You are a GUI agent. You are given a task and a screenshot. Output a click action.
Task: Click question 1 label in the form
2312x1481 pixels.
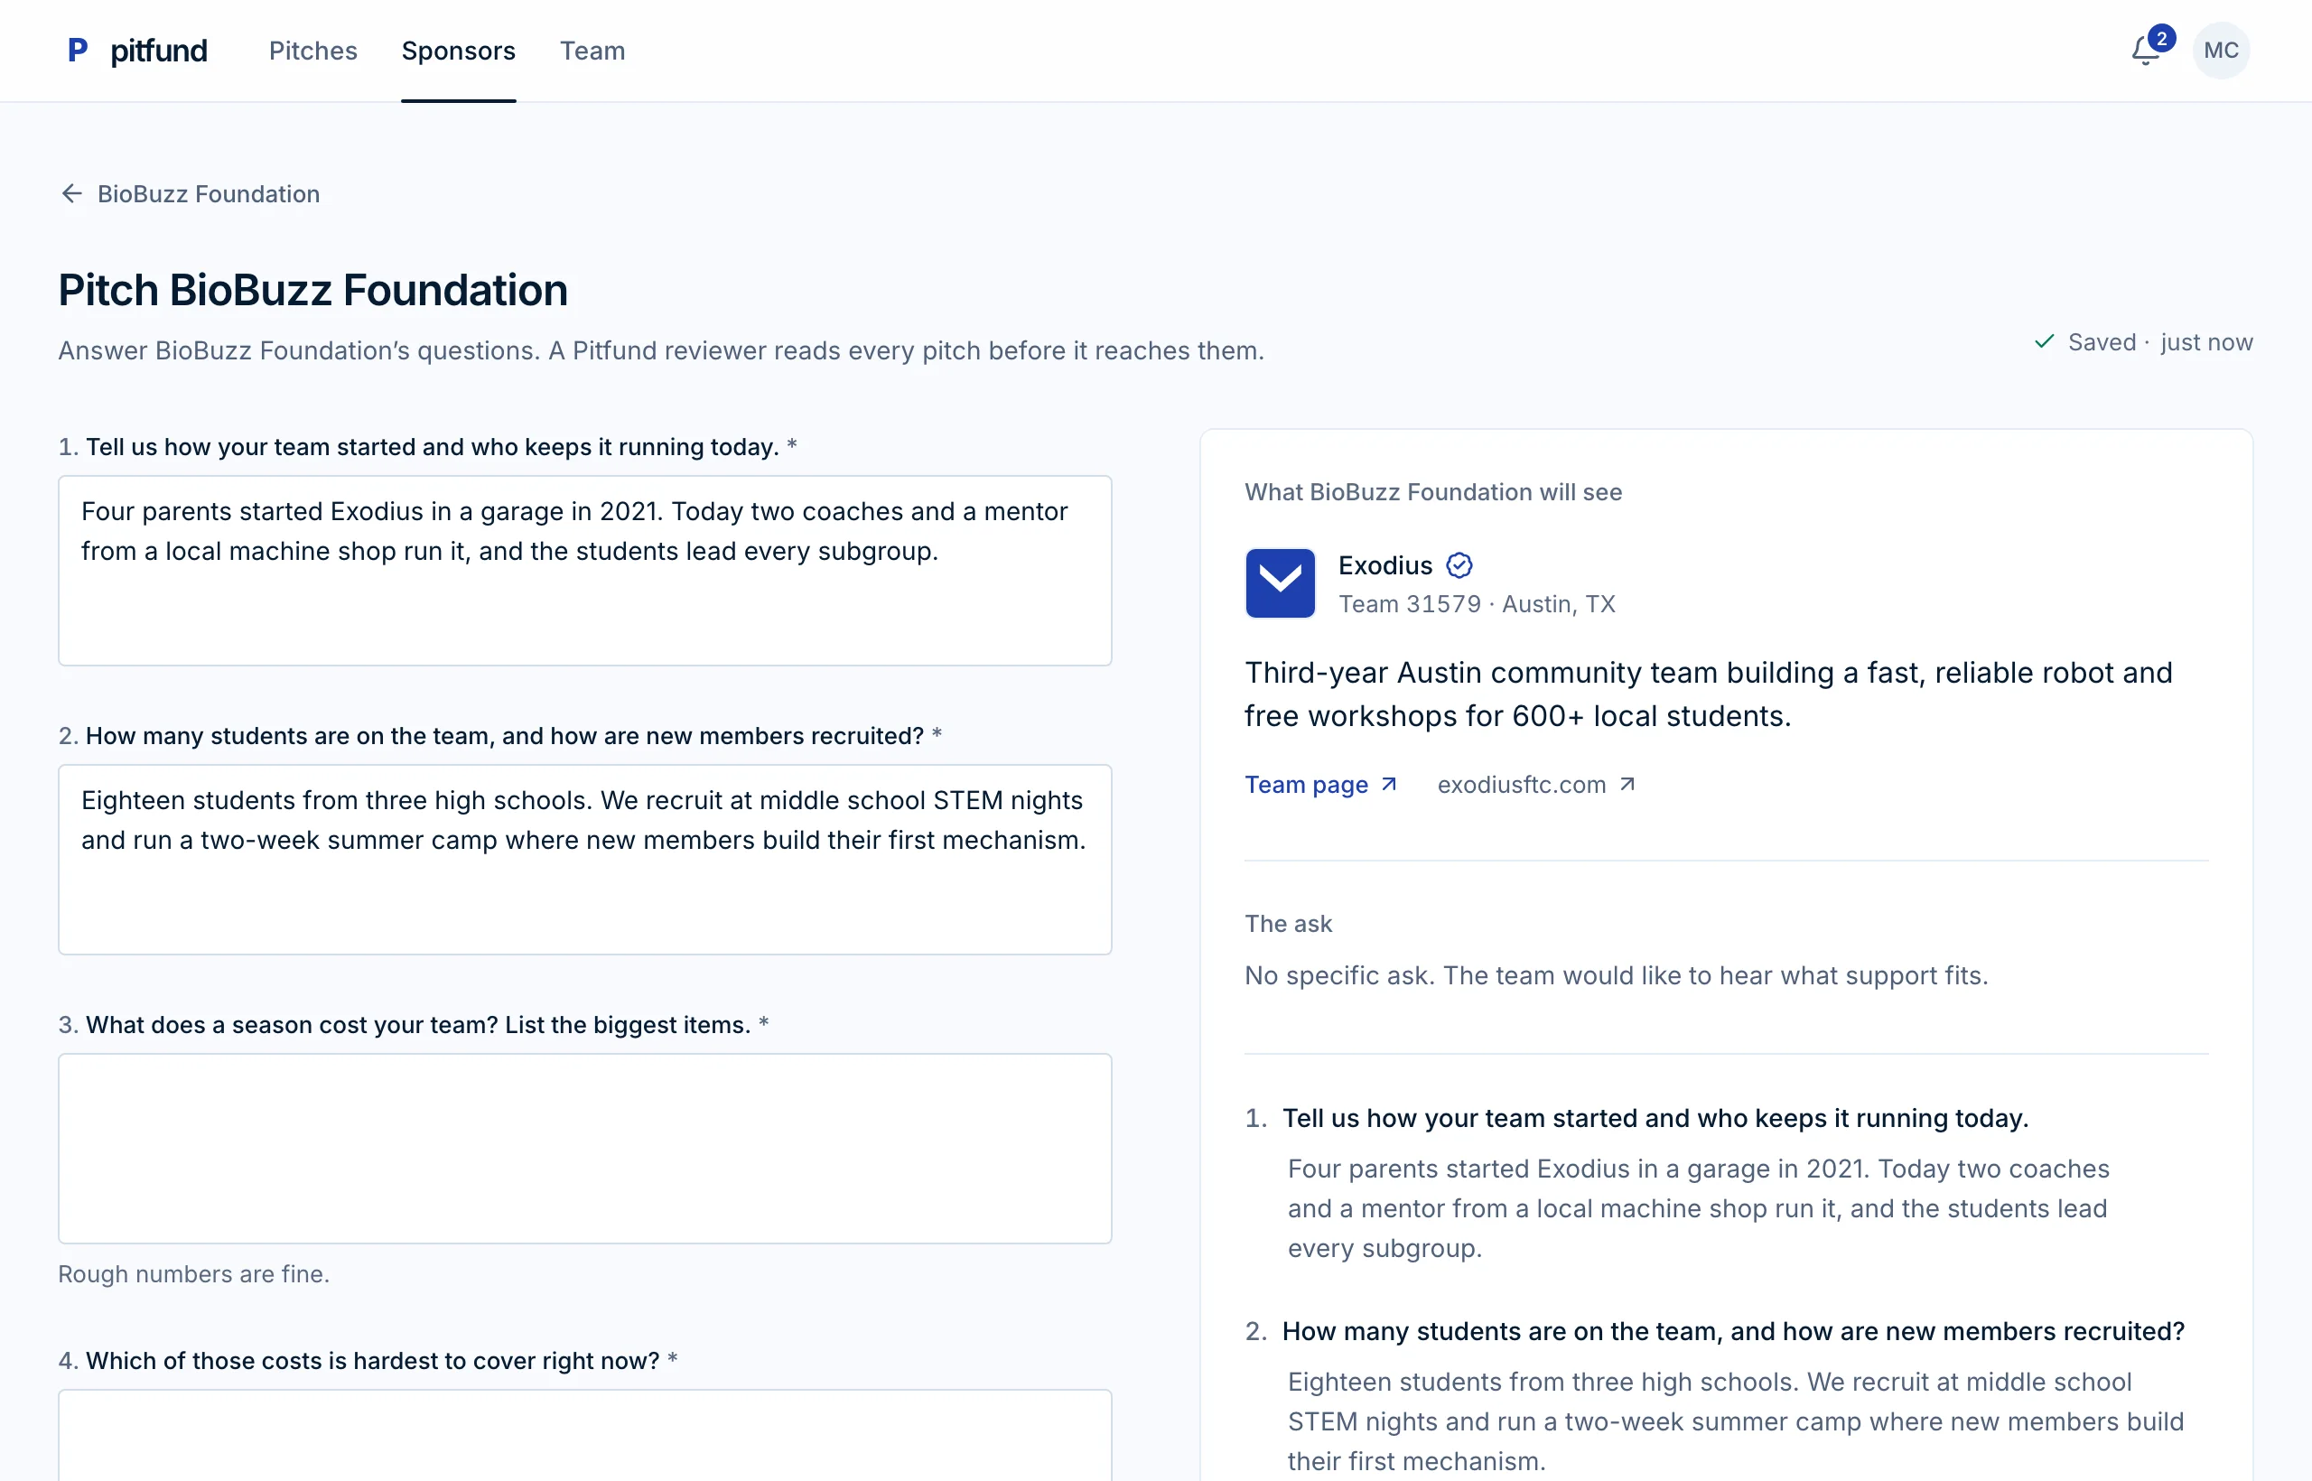(427, 446)
